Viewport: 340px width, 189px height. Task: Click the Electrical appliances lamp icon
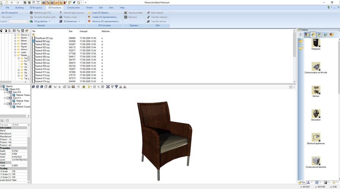(x=316, y=137)
